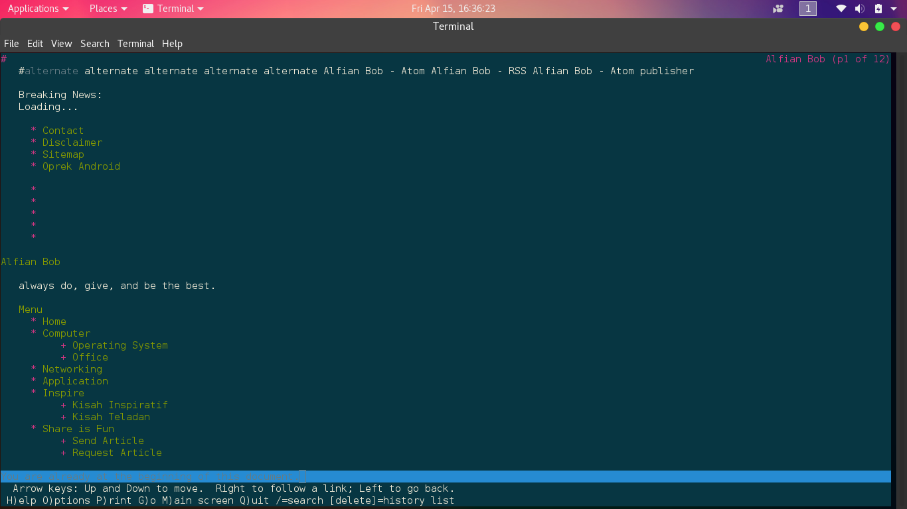Expand the system menu arrow
907x509 pixels.
point(894,9)
